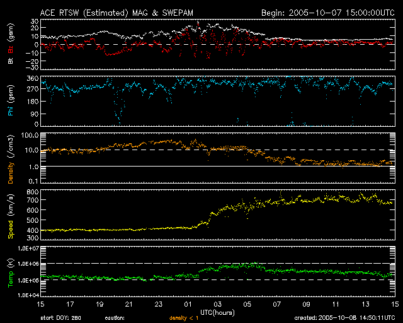403x323 pixels.
Task: Click the '09' hour label on the time axis
Action: (306, 305)
